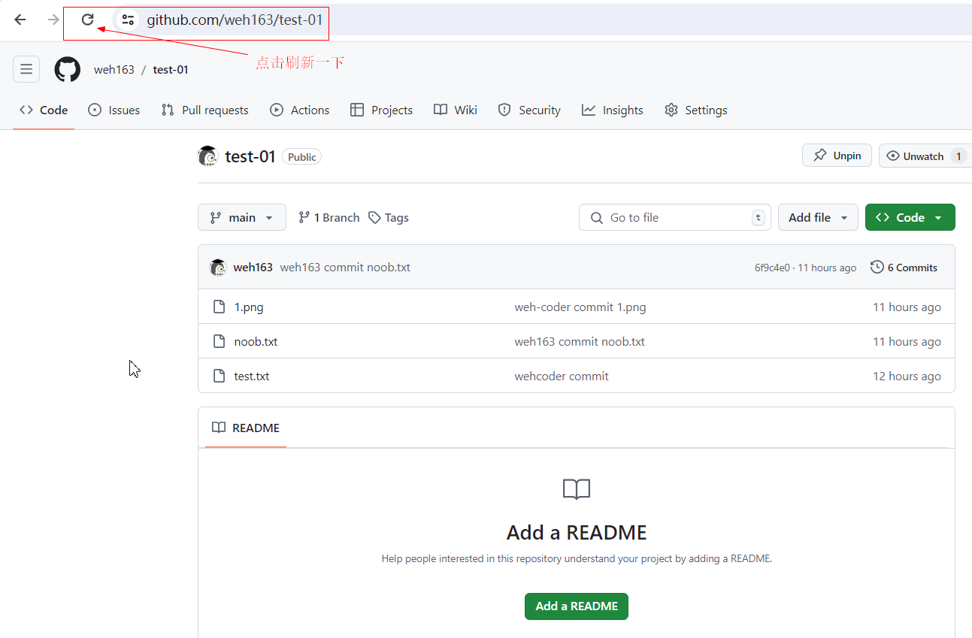The height and width of the screenshot is (638, 972).
Task: Open the hamburger navigation menu
Action: coord(26,69)
